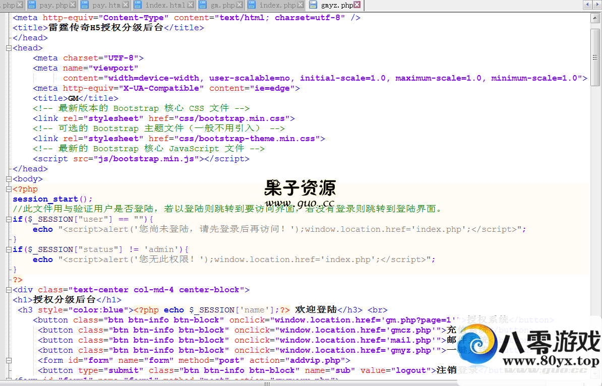Collapse the second <head> block fold marker
The image size is (602, 386).
[x=9, y=48]
